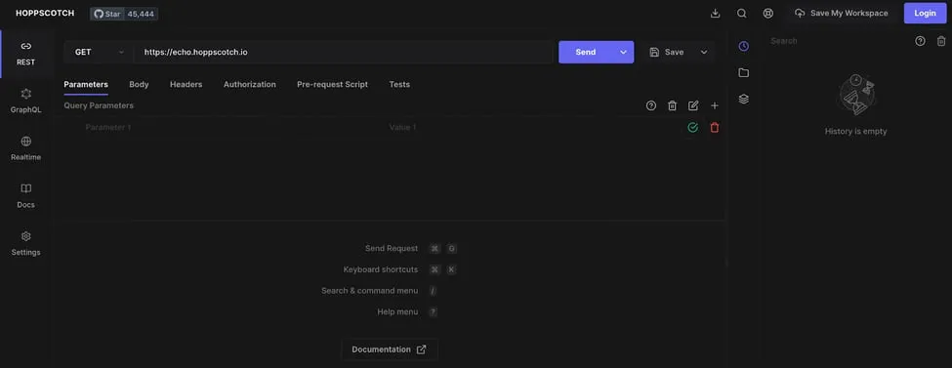952x368 pixels.
Task: Open the Realtime section in sidebar
Action: [x=25, y=148]
